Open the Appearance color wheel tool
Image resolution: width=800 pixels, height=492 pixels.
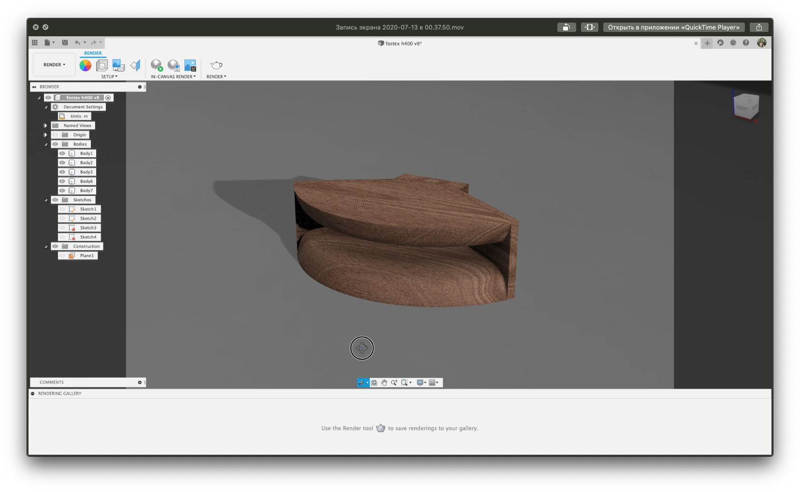pyautogui.click(x=86, y=65)
